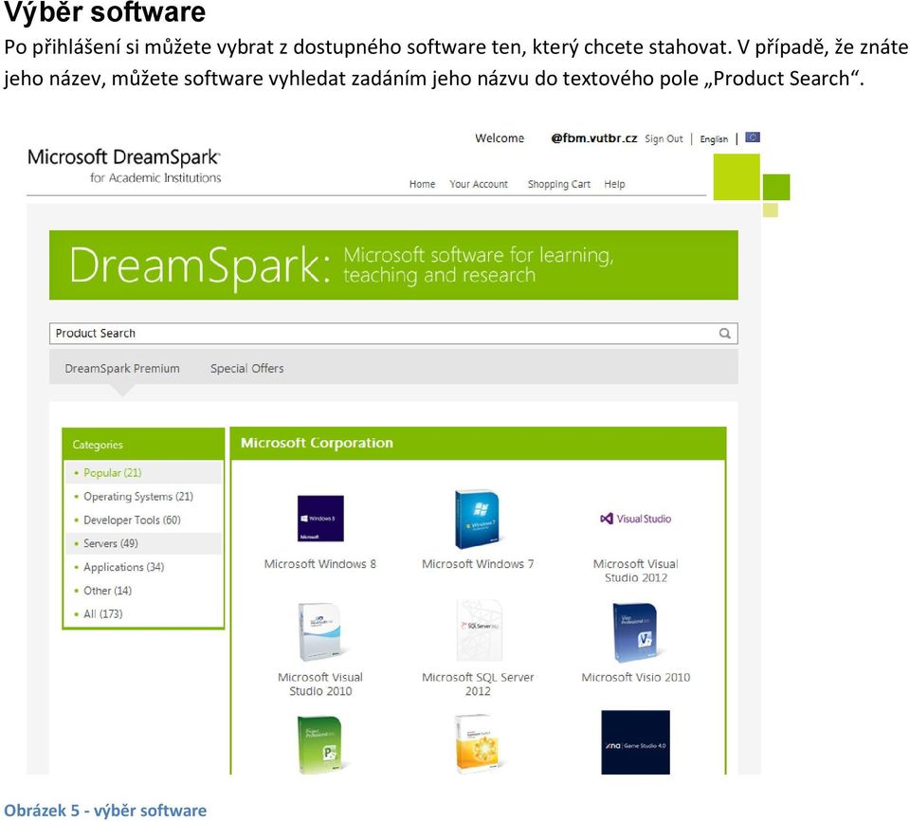
Task: Open the Special Offers tab
Action: tap(247, 368)
